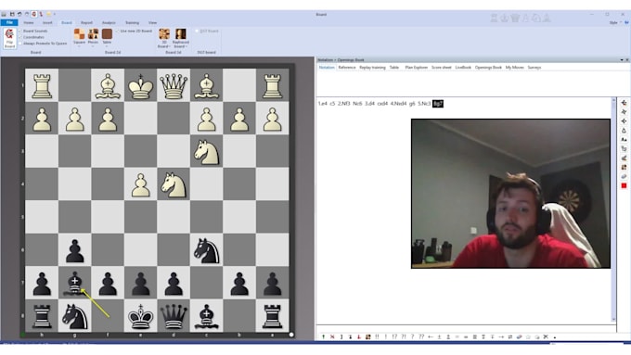
Task: Click the topmost icon in the right-hand side toolbar
Action: [624, 103]
